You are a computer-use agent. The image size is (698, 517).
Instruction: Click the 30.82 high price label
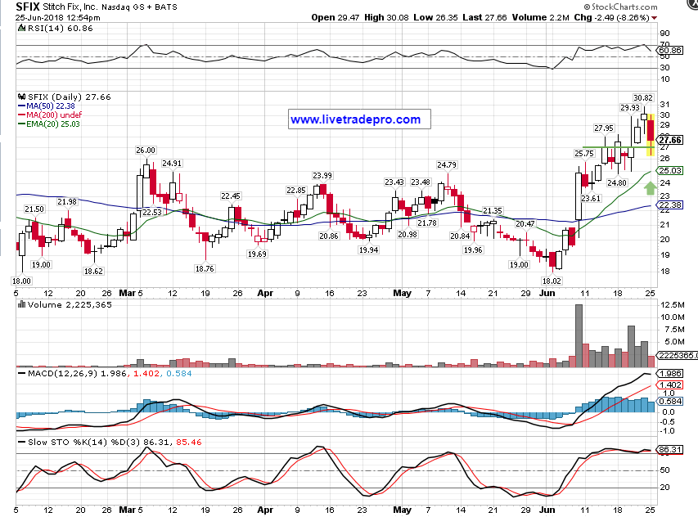pyautogui.click(x=642, y=98)
